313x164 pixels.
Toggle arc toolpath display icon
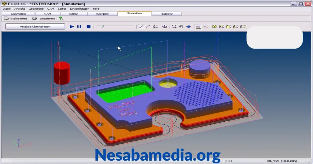pos(148,27)
